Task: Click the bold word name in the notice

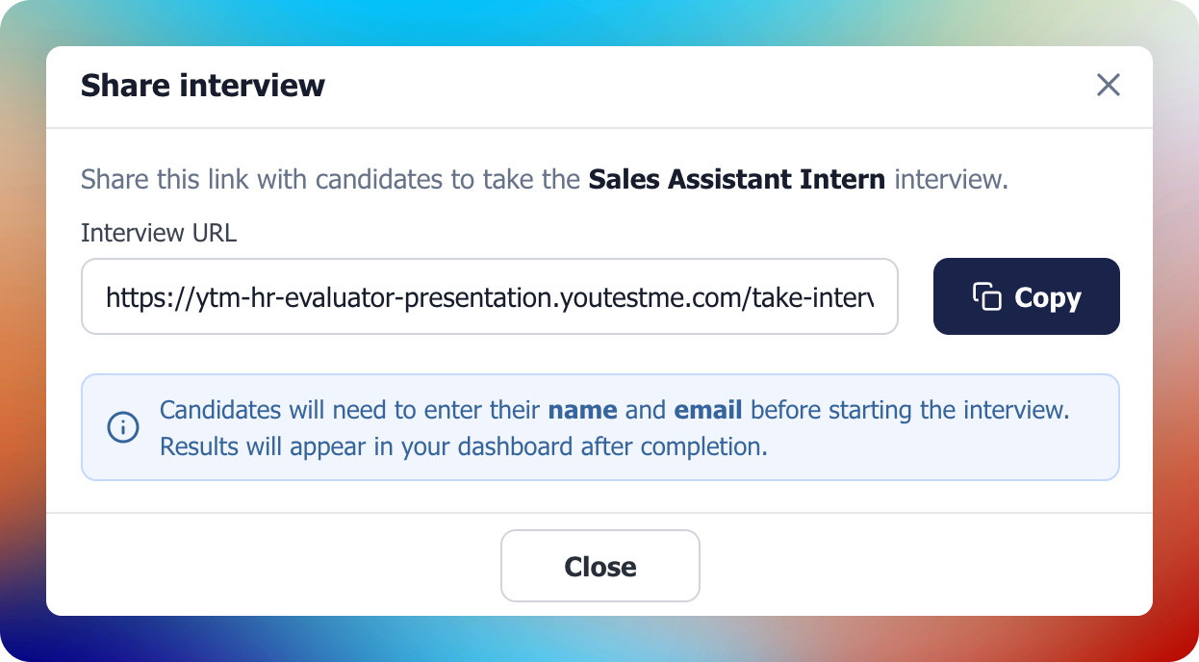Action: click(583, 410)
